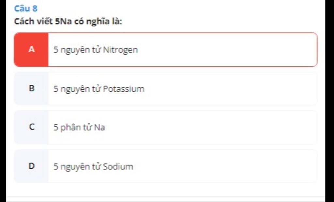Click the number '8' in the question heading
This screenshot has height=202, width=334.
(35, 8)
